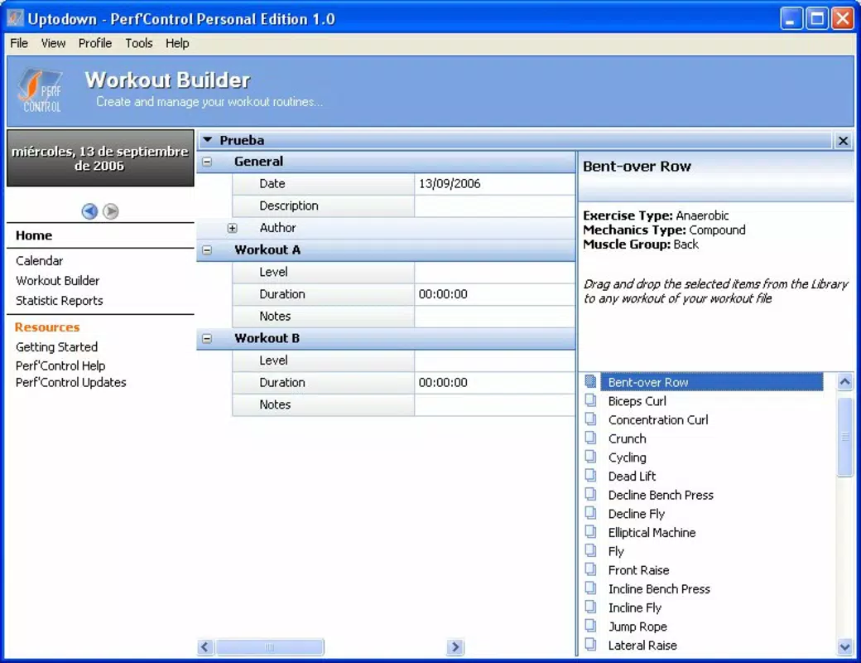Click Workout B Notes value field
Screen dimensions: 861x663
[495, 404]
